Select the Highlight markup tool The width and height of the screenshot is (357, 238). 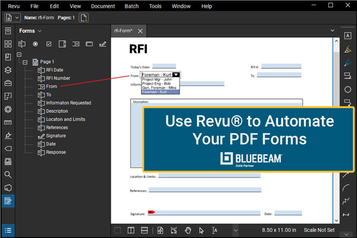(x=347, y=49)
